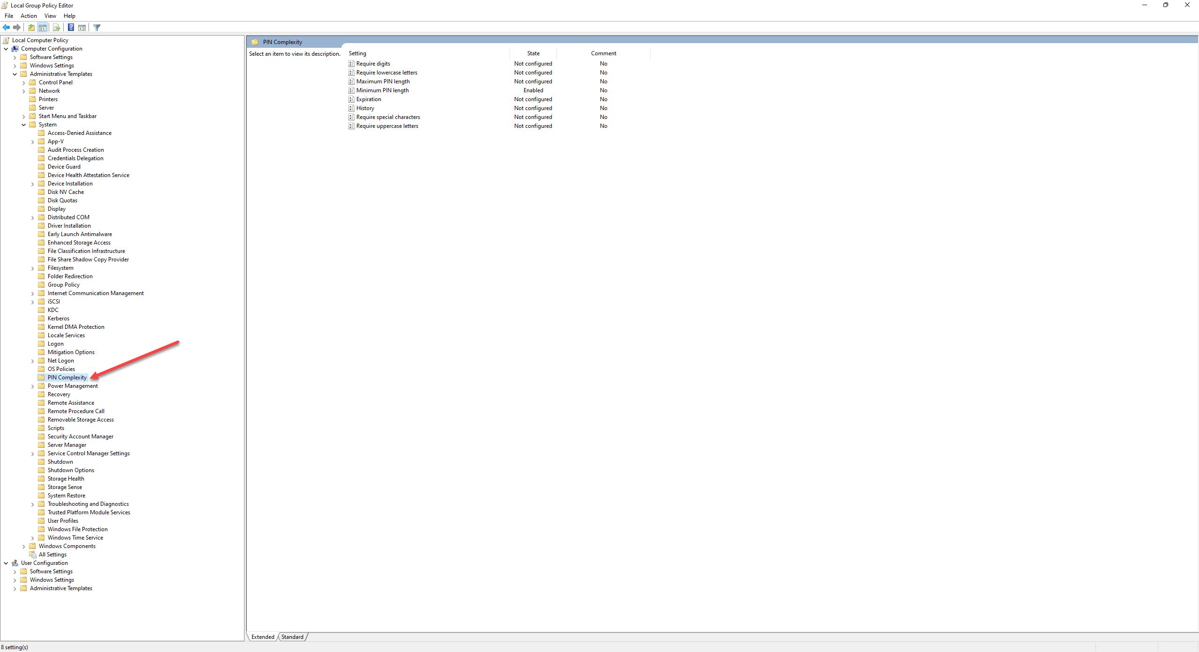The image size is (1199, 652).
Task: Select the Require special characters setting
Action: [388, 117]
